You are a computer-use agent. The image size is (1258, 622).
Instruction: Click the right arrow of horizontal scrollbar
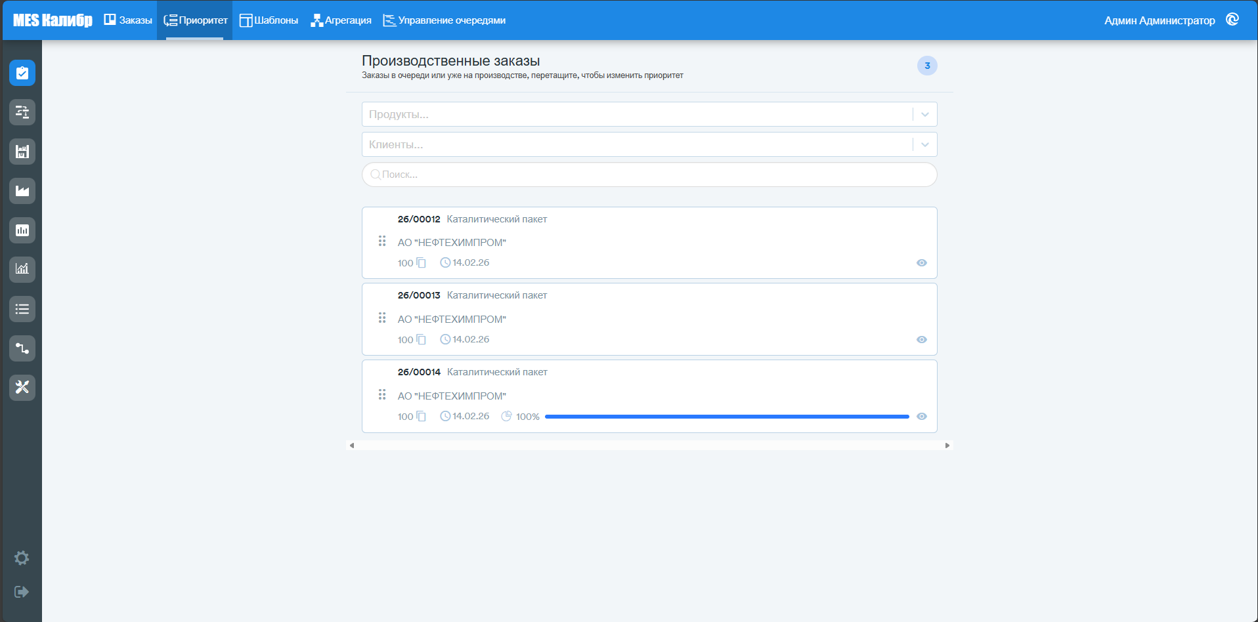pos(947,446)
